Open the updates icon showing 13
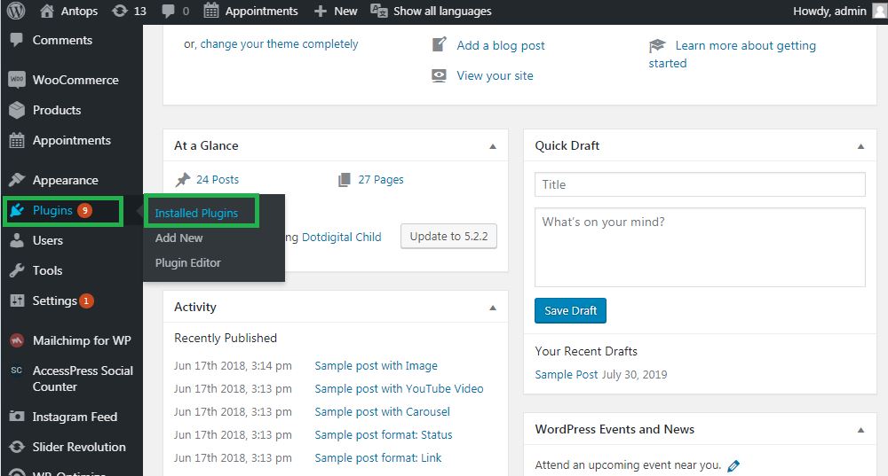This screenshot has width=888, height=476. [120, 11]
